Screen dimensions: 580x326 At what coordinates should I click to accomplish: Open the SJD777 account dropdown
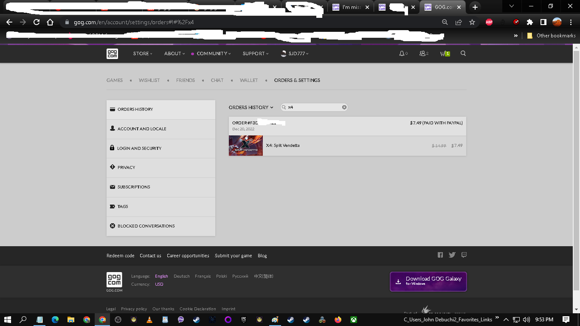[x=295, y=53]
